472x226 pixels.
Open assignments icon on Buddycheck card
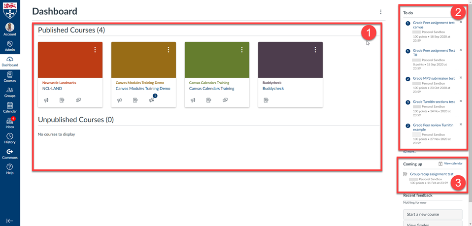267,100
